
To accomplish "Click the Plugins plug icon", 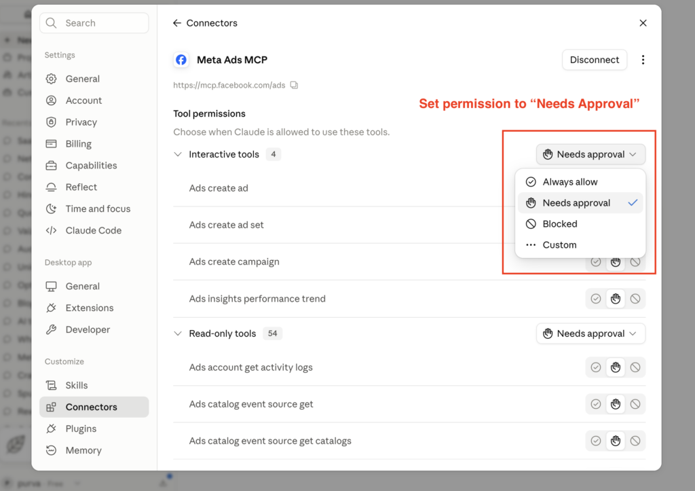I will coord(52,429).
